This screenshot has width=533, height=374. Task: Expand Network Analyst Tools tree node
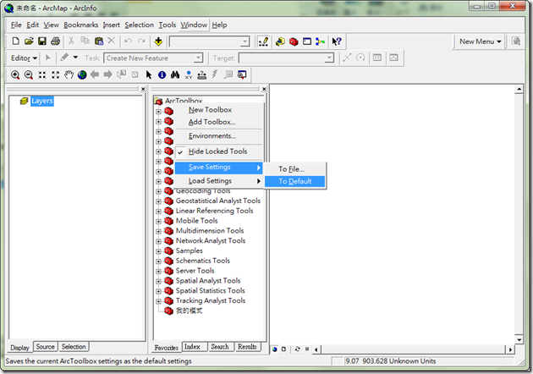[158, 241]
